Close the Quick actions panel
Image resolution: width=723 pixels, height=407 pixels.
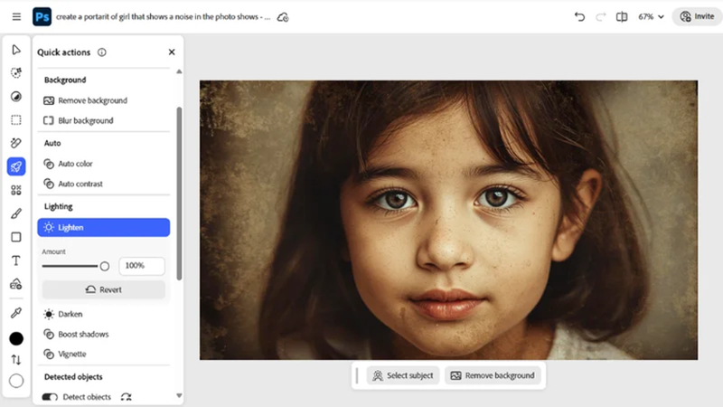pyautogui.click(x=172, y=52)
